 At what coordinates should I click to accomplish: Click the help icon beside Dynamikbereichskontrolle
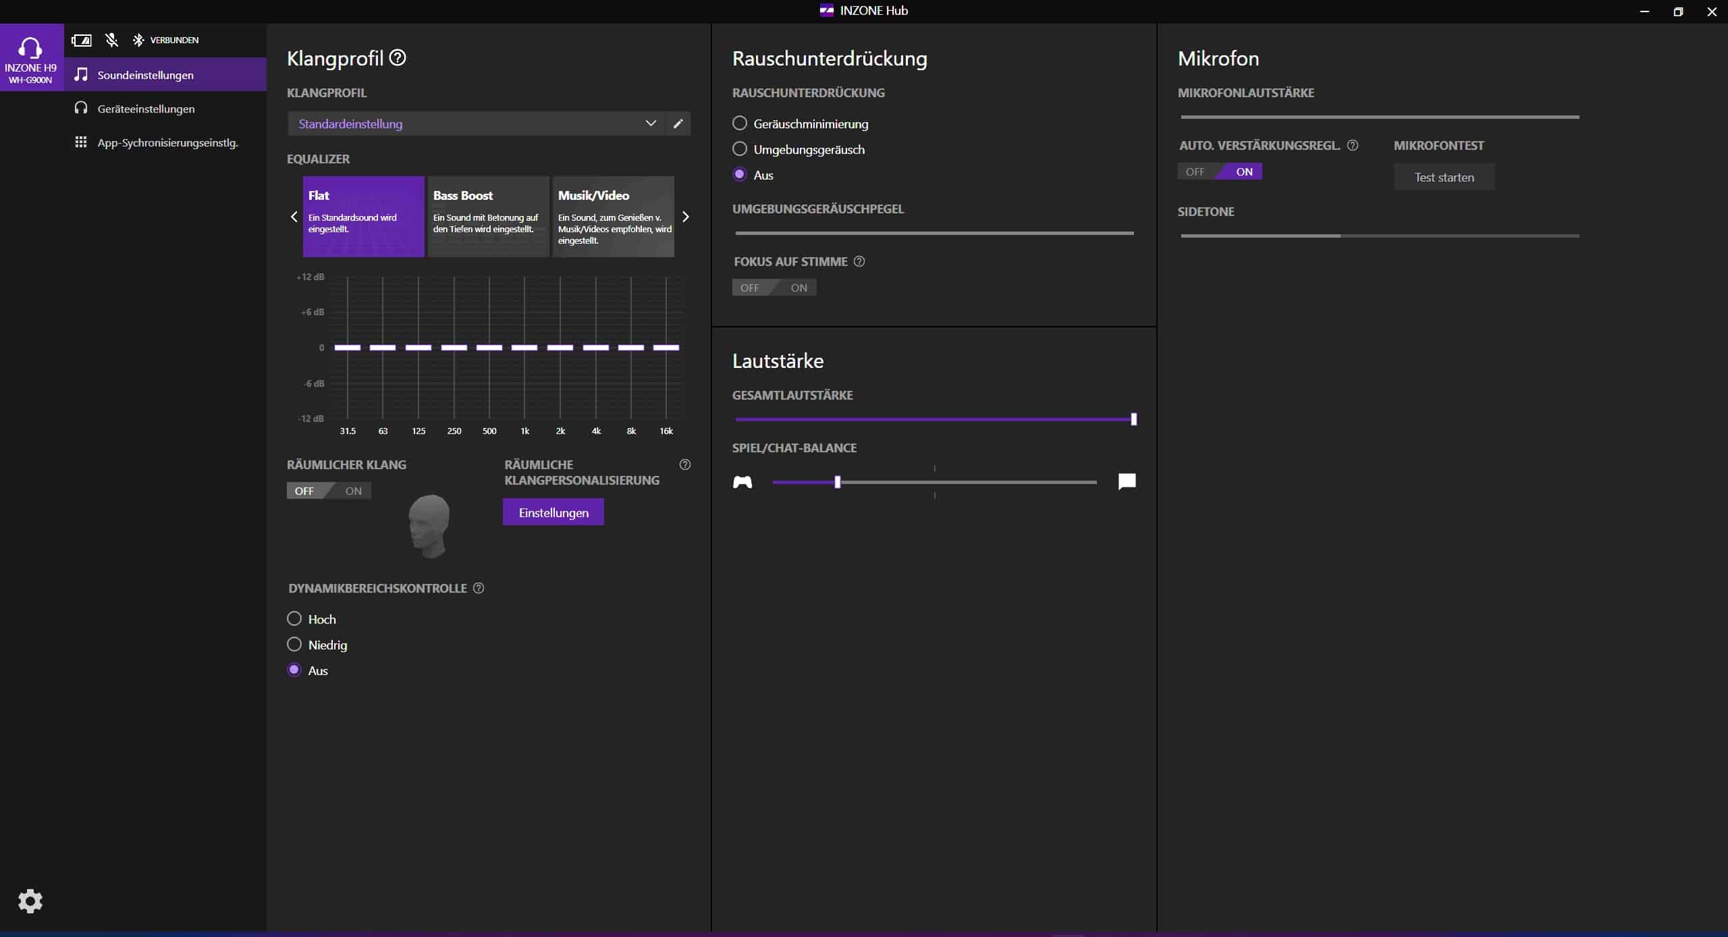click(479, 588)
